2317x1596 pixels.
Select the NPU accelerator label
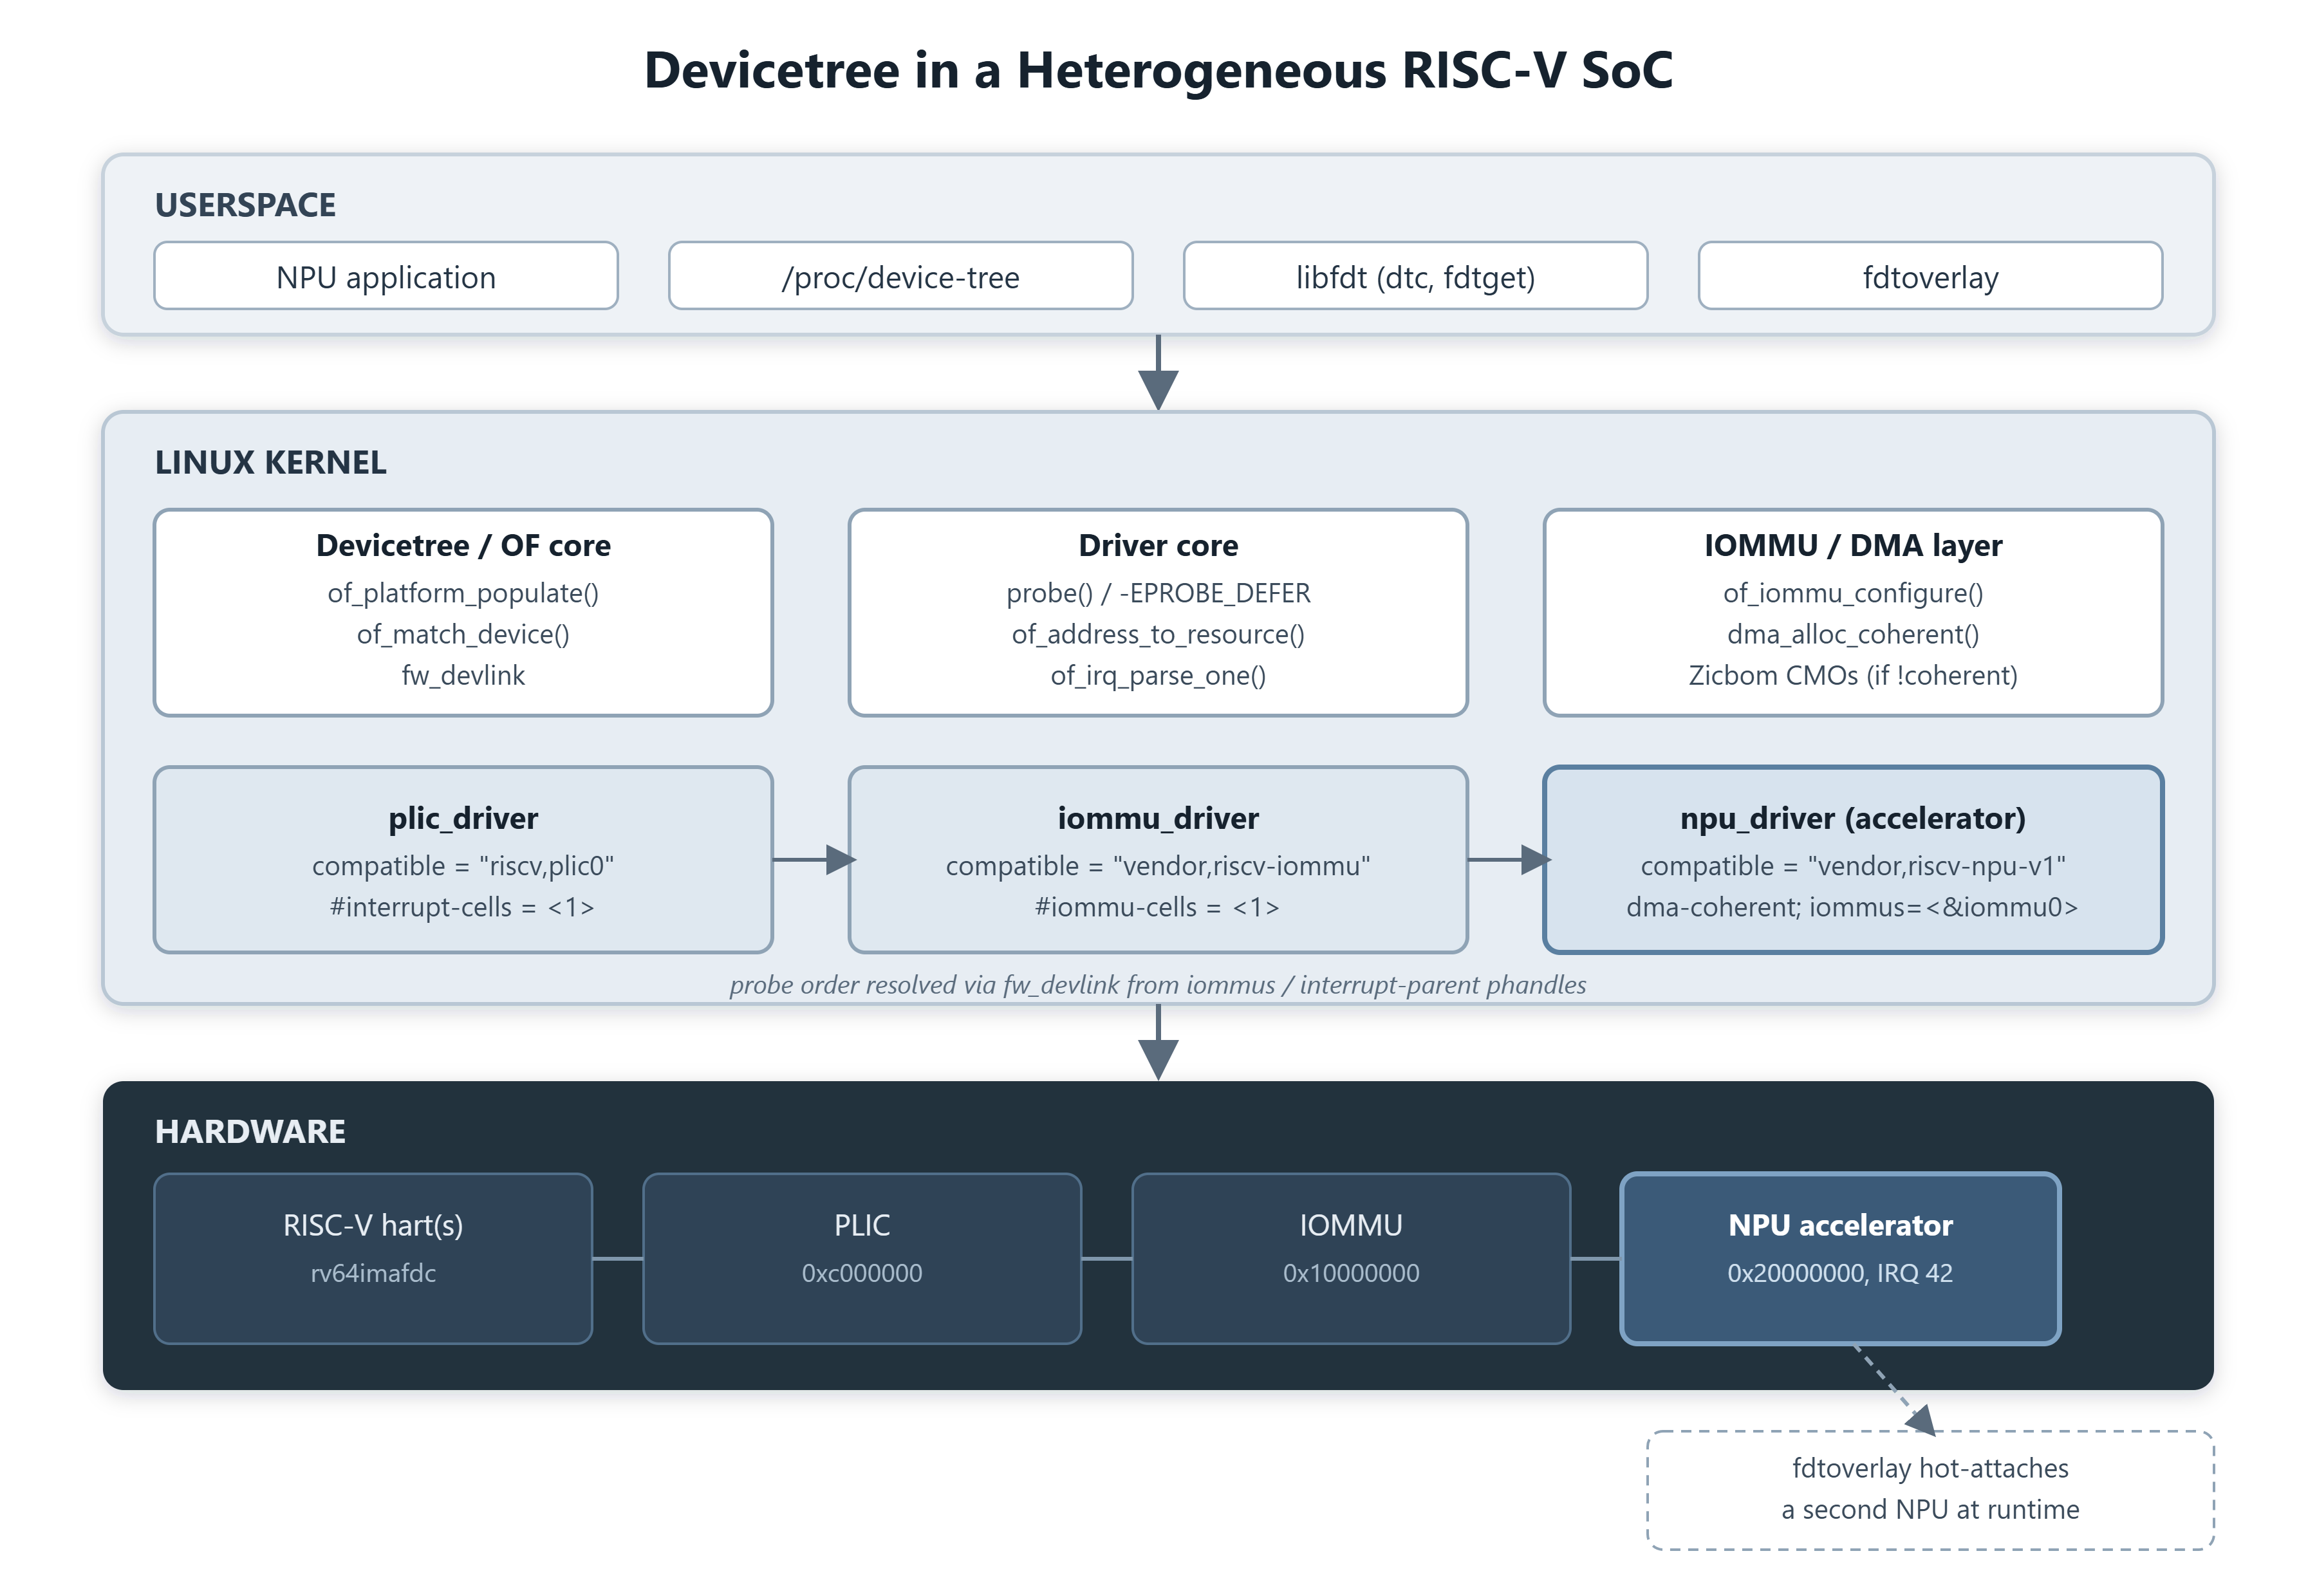click(1840, 1225)
